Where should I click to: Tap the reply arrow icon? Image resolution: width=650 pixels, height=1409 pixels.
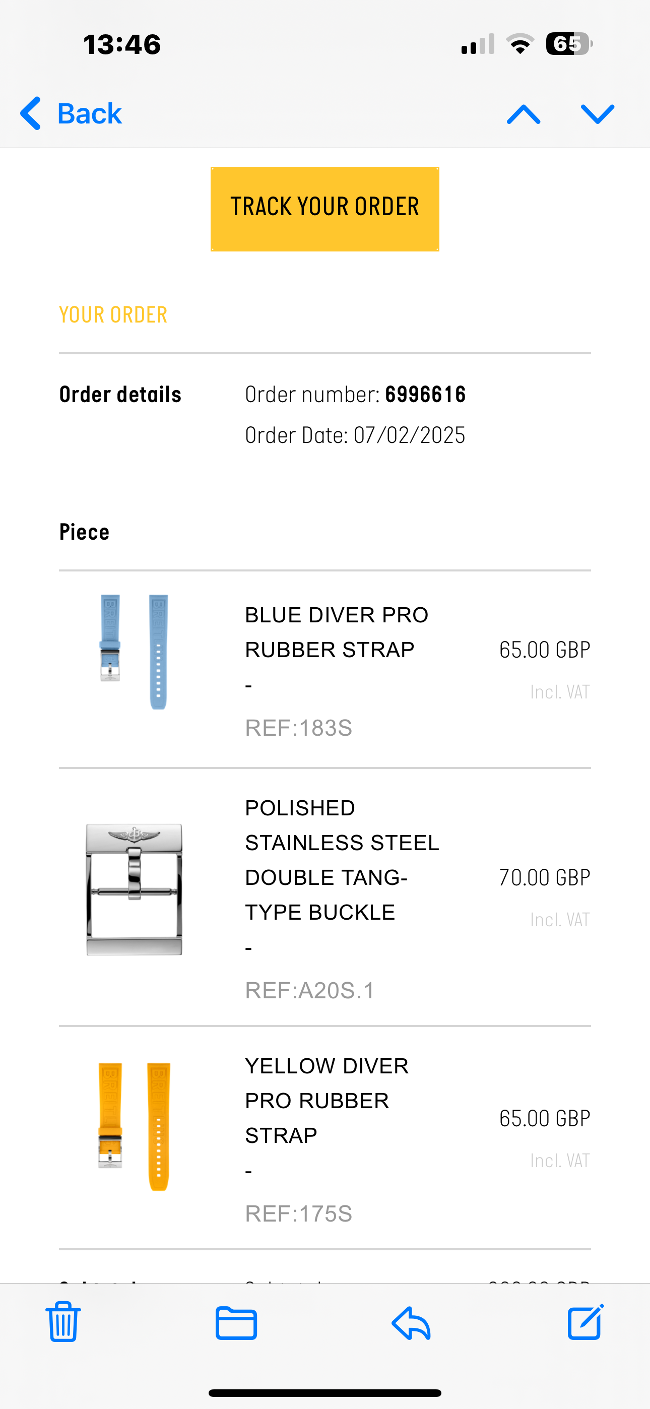[411, 1323]
